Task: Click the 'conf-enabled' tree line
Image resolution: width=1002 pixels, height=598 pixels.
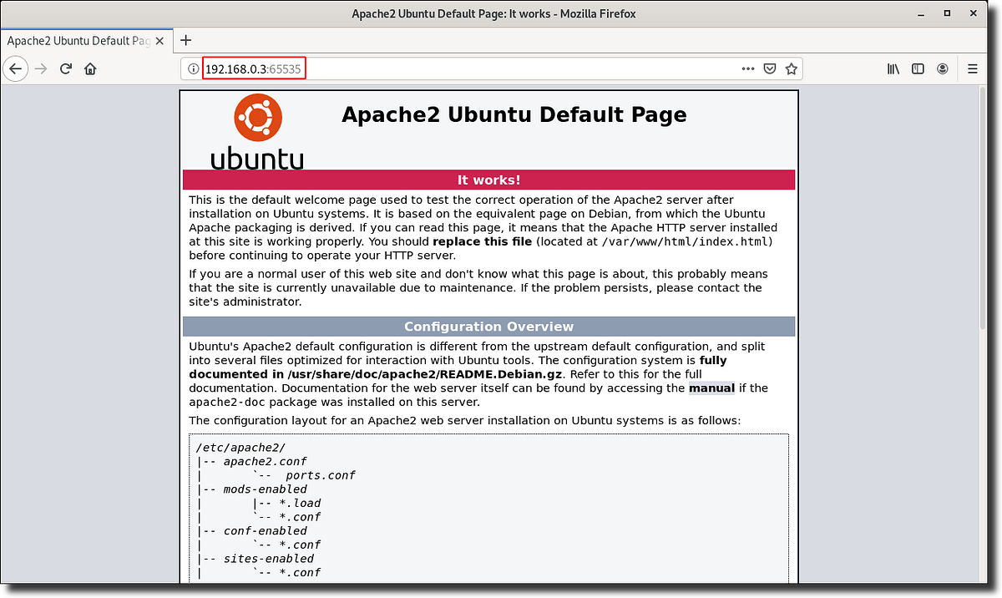Action: point(265,530)
